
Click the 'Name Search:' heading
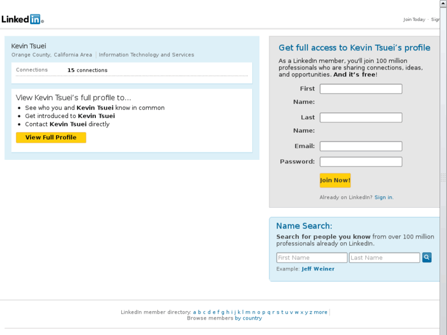(304, 226)
